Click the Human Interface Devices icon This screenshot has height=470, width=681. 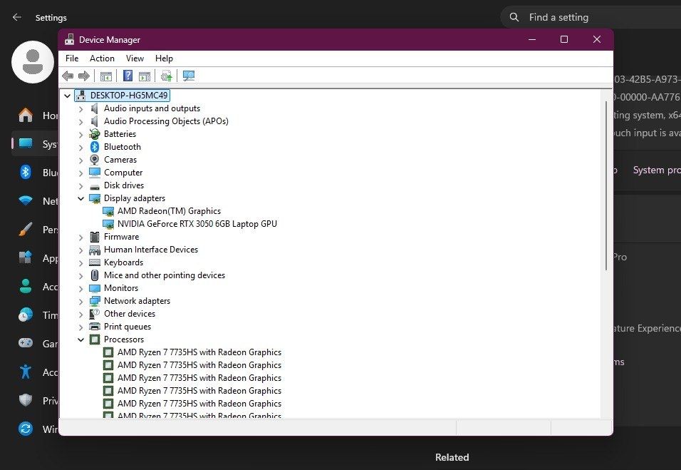point(94,250)
